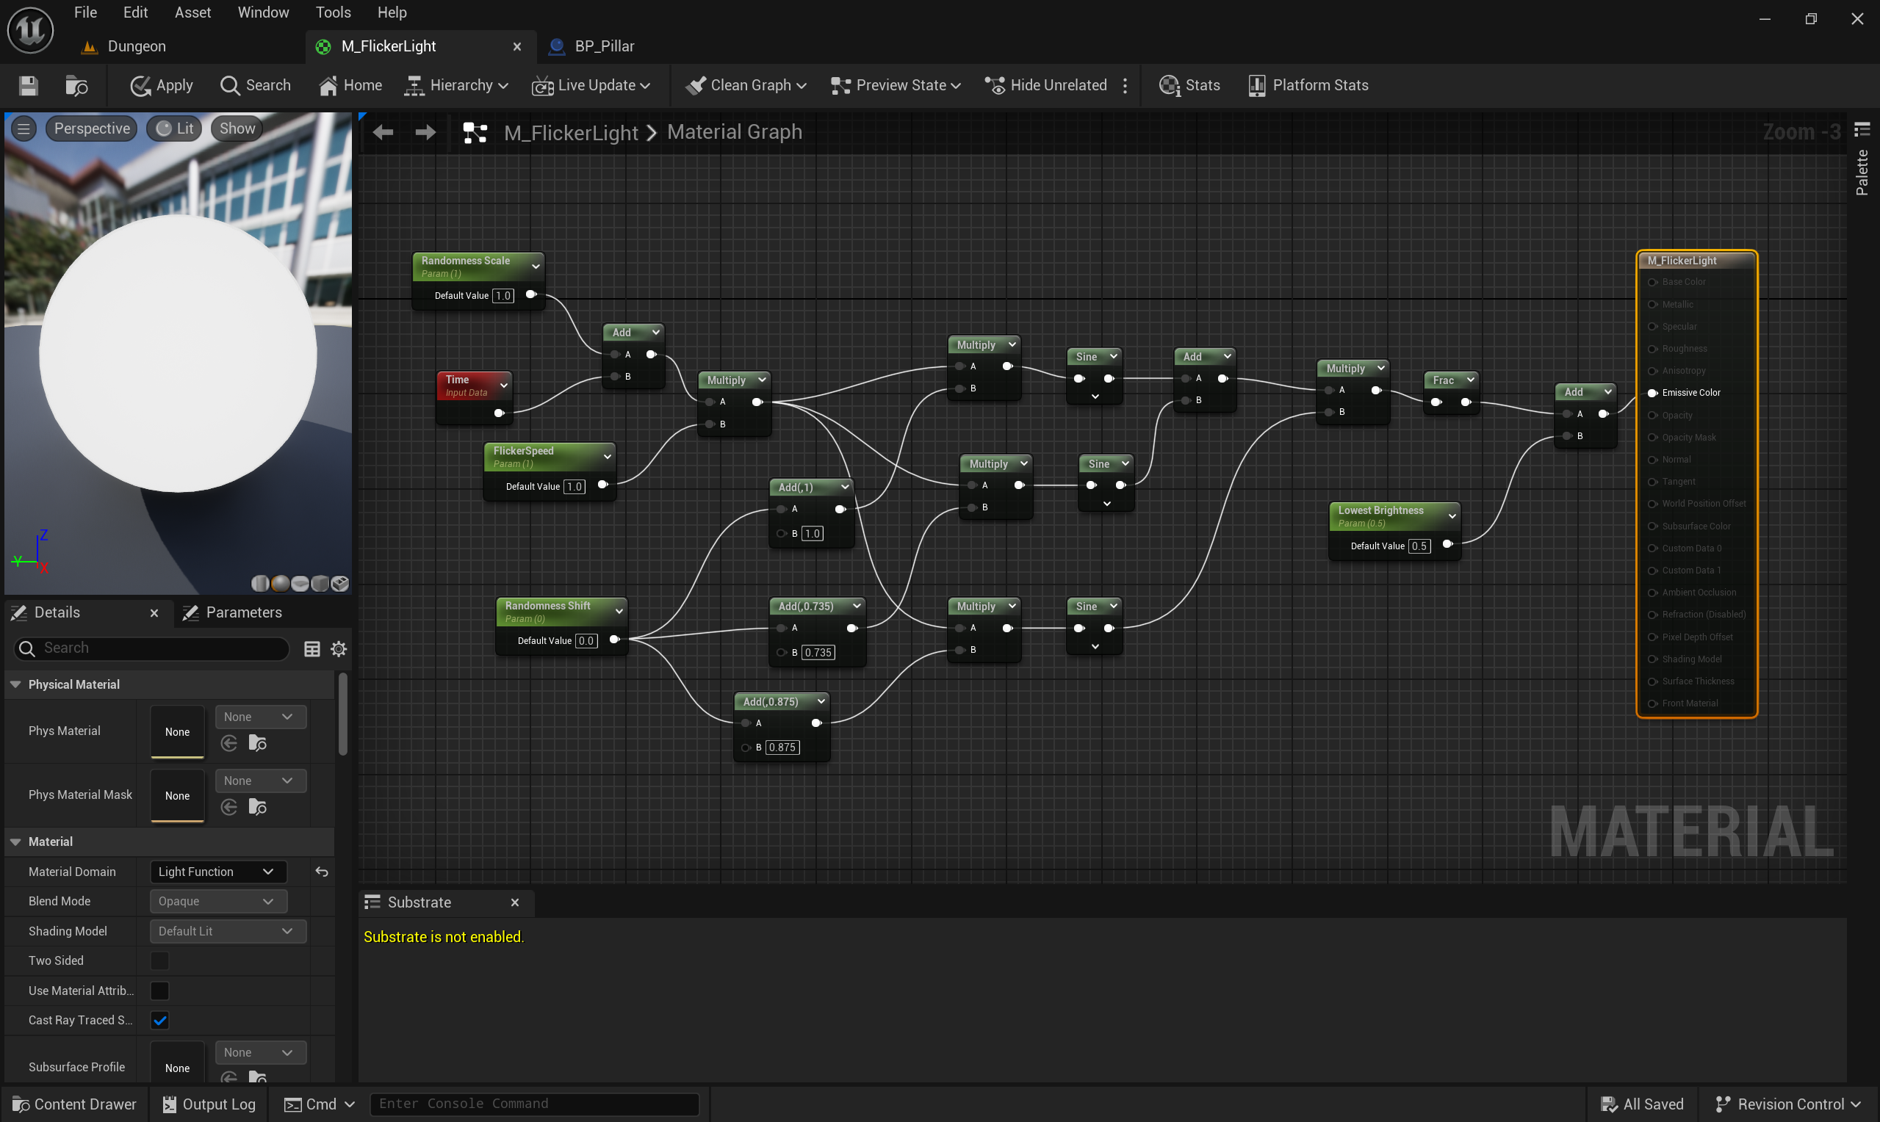Navigate back with graph left arrow

coord(383,132)
